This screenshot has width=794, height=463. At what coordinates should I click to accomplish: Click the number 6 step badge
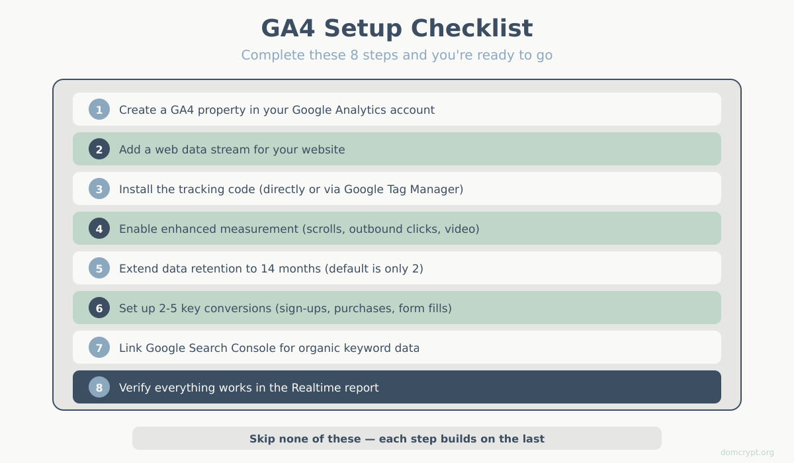click(99, 308)
